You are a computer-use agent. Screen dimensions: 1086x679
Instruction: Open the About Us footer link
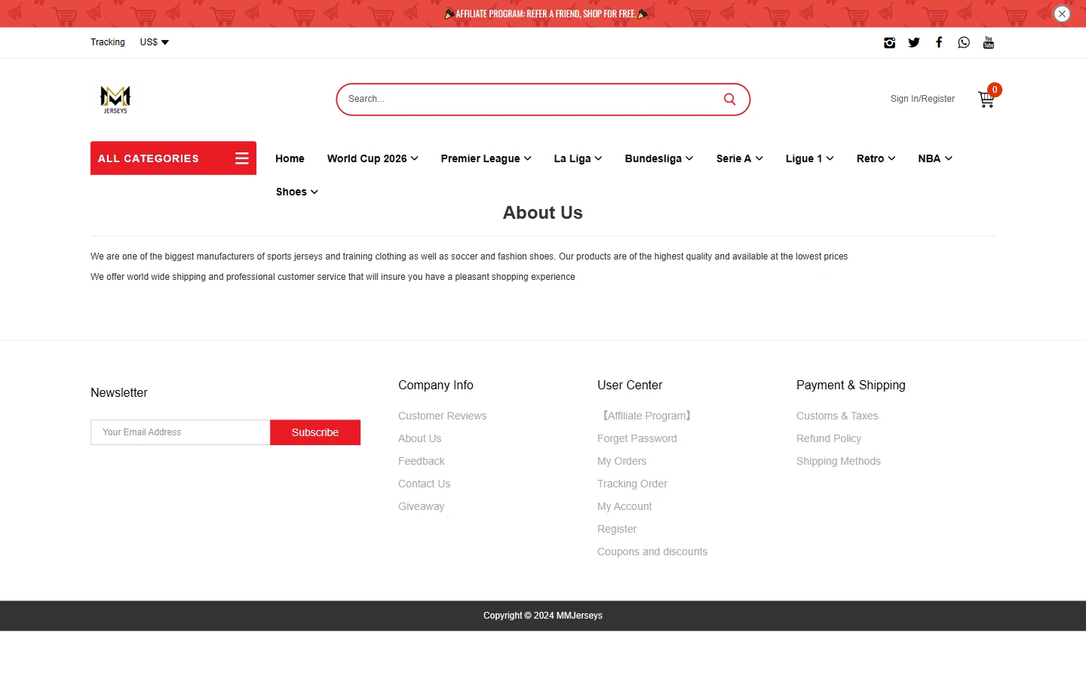tap(420, 438)
